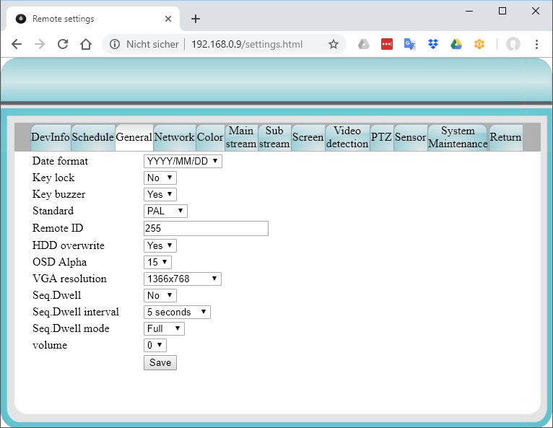Expand the VGA resolution dropdown

coord(182,279)
